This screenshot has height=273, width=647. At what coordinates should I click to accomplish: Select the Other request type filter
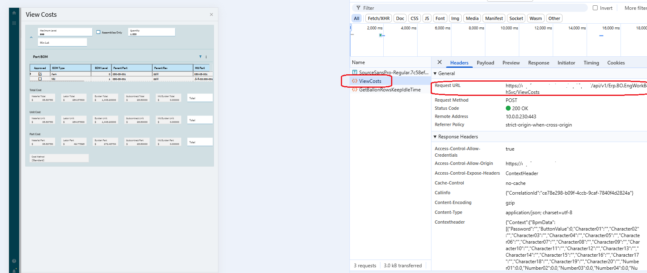coord(554,18)
